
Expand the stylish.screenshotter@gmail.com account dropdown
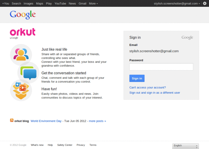[177, 4]
